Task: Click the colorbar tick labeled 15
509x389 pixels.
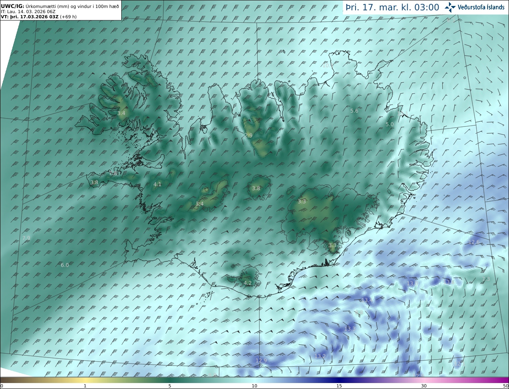Action: tap(339, 386)
